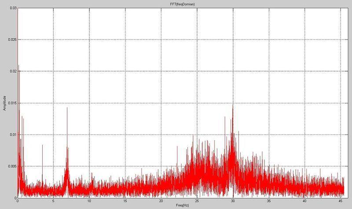352x209 pixels.
Task: Click the x-axis tick label 35
Action: pyautogui.click(x=268, y=201)
